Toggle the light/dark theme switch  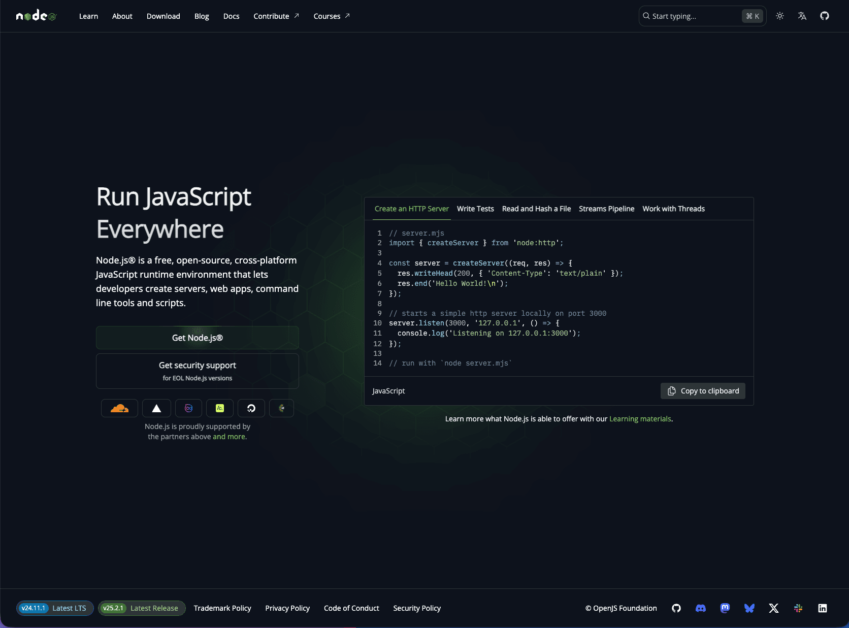point(780,16)
